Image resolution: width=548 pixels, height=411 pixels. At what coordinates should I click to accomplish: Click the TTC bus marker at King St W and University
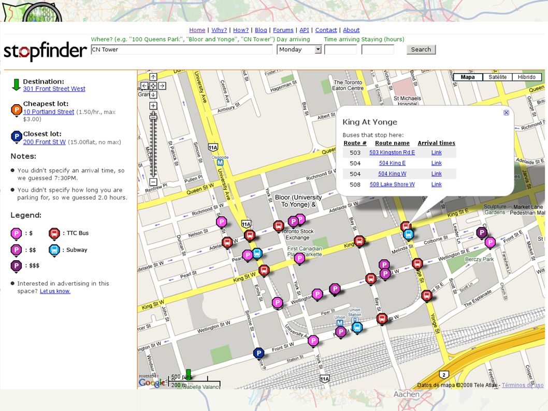pos(264,270)
